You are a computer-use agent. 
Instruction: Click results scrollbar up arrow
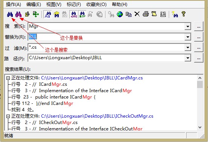(200, 78)
